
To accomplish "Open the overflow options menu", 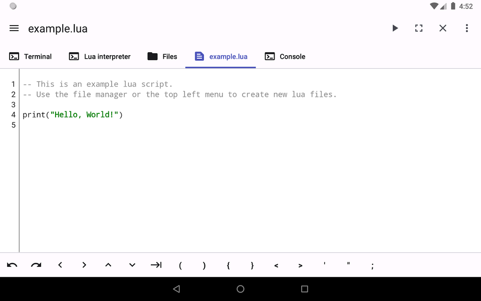I will pyautogui.click(x=467, y=28).
